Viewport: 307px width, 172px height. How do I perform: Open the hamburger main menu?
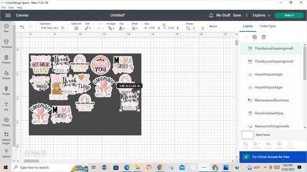[8, 15]
